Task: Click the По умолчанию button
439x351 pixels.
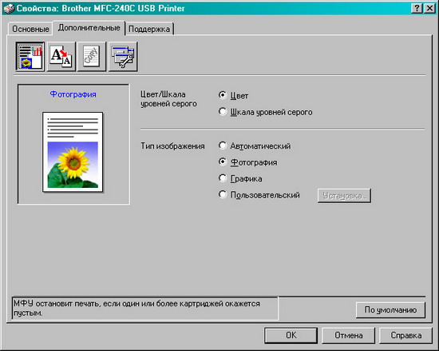Action: [x=390, y=309]
